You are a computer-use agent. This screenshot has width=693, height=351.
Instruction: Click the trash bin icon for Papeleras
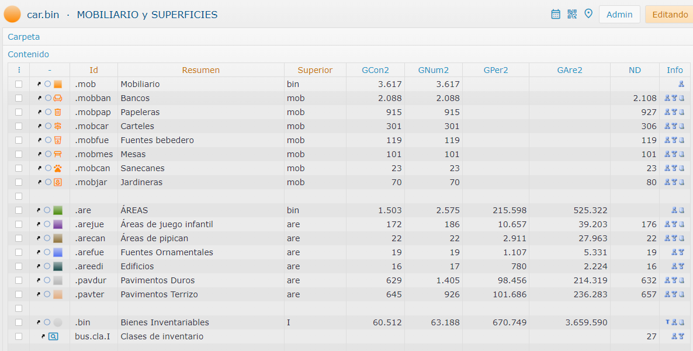[x=58, y=112]
